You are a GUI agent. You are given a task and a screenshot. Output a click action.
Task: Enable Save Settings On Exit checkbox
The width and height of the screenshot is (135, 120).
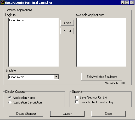77,97
